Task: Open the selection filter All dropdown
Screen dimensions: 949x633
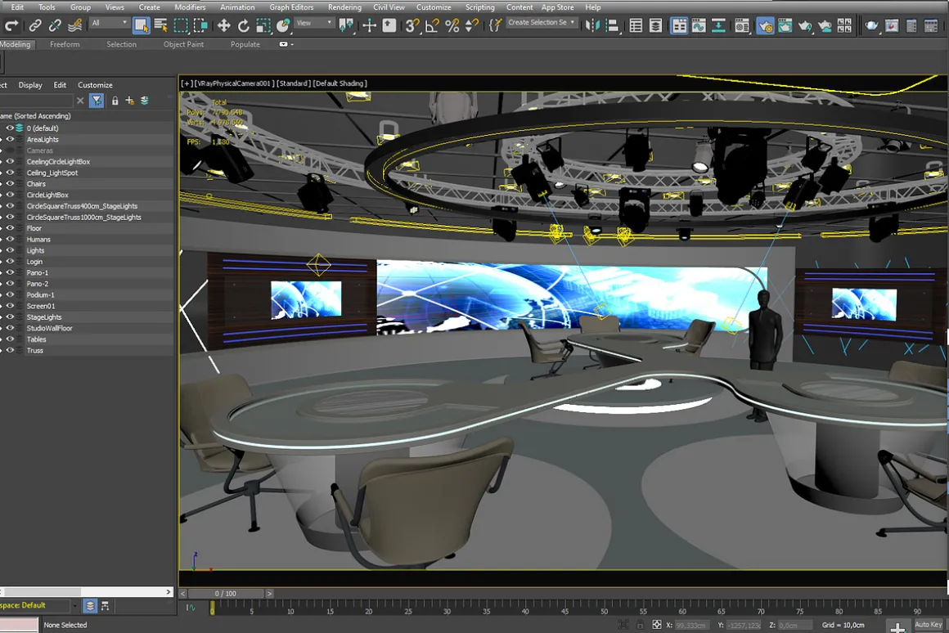Action: (109, 23)
